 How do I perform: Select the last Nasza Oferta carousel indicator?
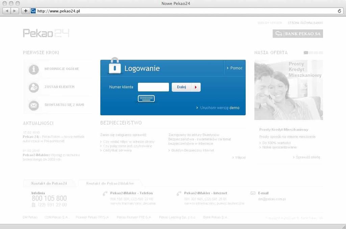321,53
